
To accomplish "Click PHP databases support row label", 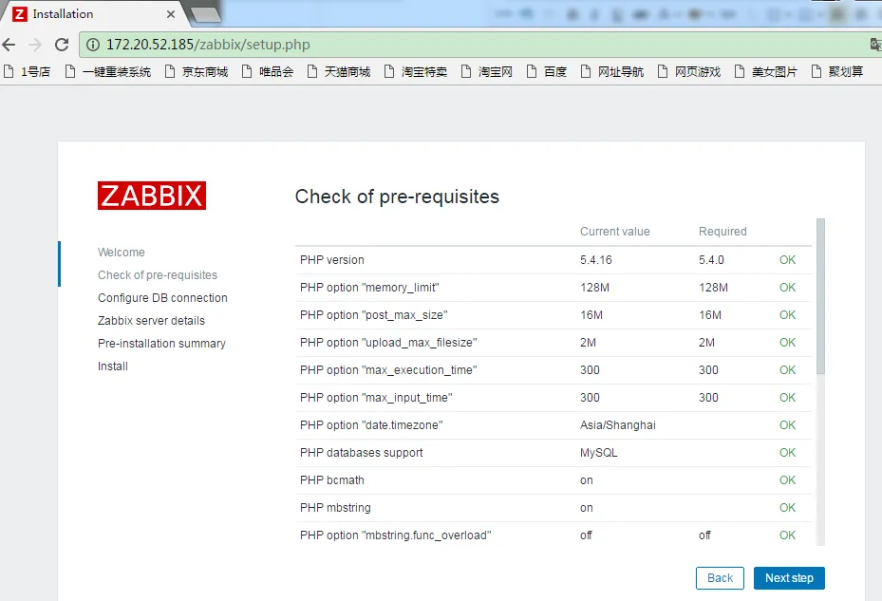I will 361,453.
